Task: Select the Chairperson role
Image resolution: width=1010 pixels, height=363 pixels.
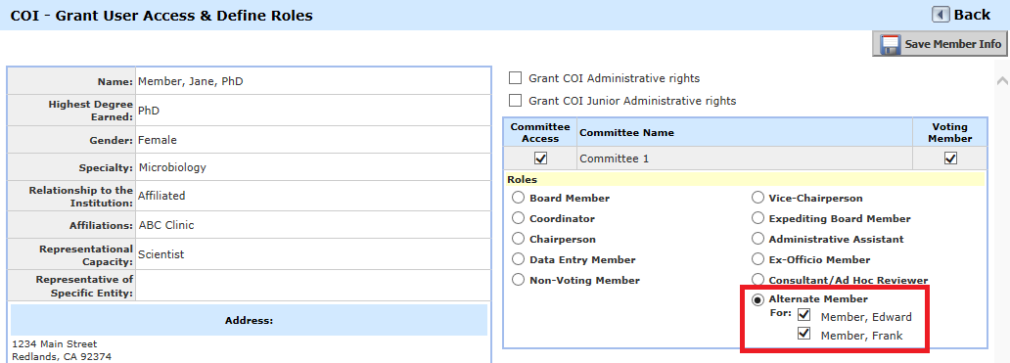Action: [x=518, y=239]
